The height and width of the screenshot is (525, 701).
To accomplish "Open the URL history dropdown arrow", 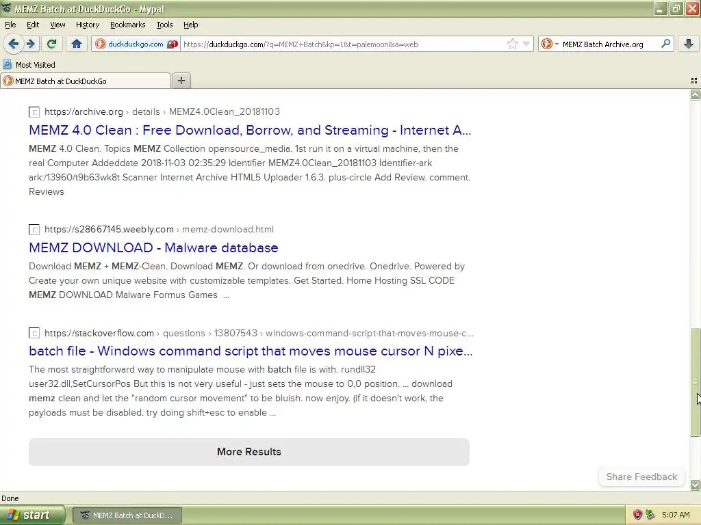I will coord(526,44).
